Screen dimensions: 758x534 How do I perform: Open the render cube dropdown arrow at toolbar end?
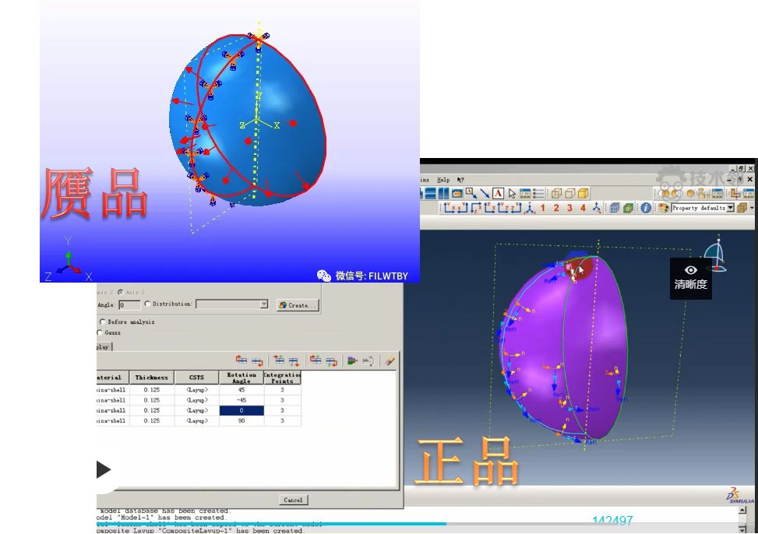coord(751,208)
